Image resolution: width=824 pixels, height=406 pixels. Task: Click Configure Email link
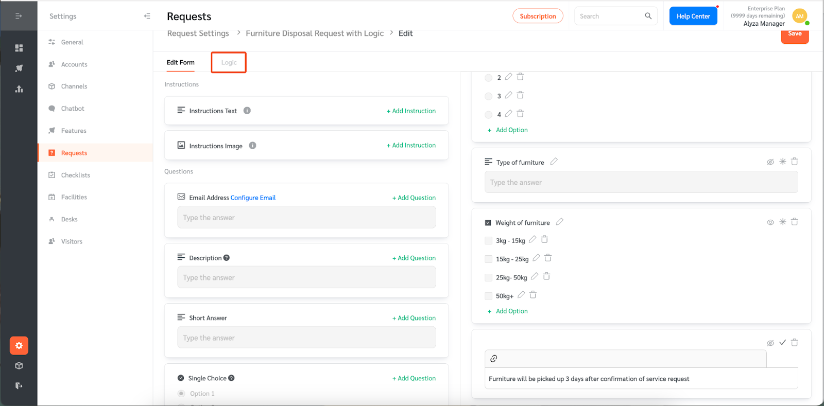[253, 198]
